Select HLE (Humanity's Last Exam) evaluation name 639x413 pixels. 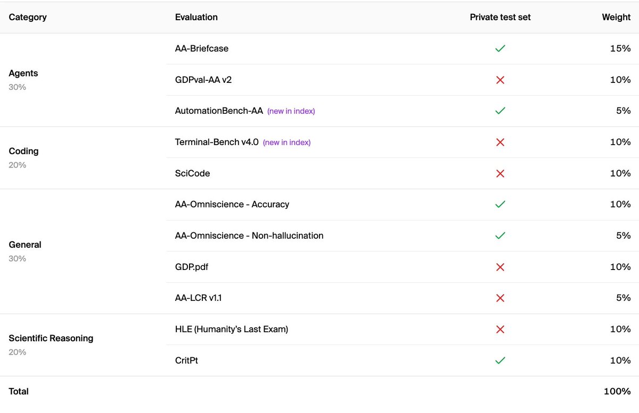(232, 329)
